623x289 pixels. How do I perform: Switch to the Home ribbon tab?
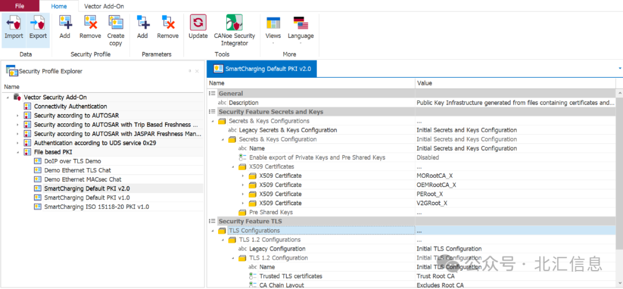pyautogui.click(x=59, y=6)
